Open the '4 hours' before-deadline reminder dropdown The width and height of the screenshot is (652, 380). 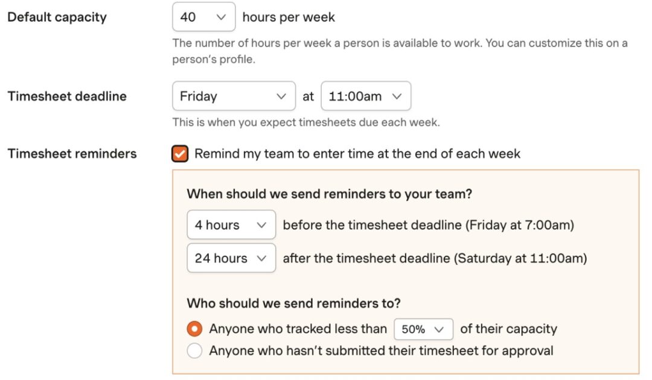tap(231, 224)
